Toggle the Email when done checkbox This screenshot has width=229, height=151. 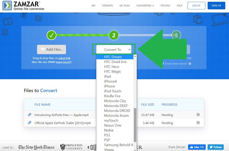pos(190,64)
